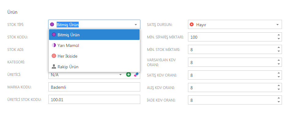
Task: Open the Satış Dursun dropdown arrow
Action: [x=277, y=25]
